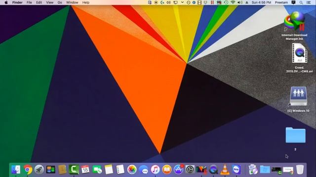Open the Window menu
316x177 pixels.
tap(72, 2)
